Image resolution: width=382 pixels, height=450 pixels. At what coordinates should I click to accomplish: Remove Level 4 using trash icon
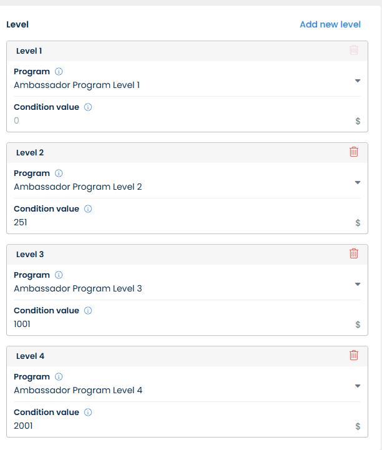tap(353, 355)
